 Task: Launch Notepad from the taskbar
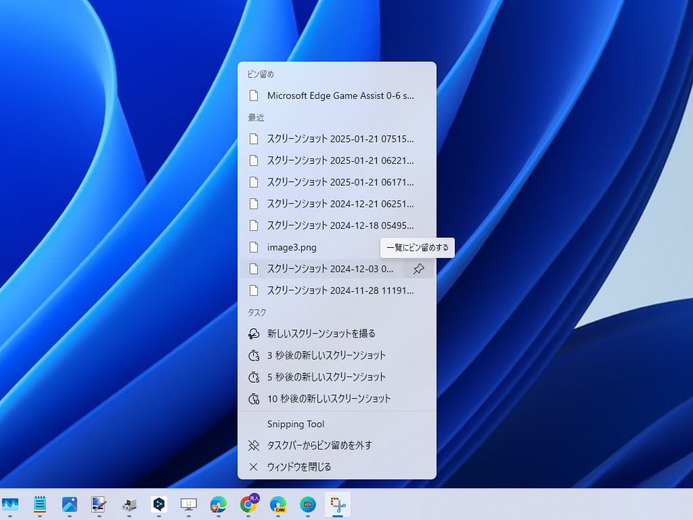[40, 504]
